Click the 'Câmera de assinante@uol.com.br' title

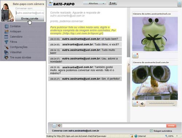151,62
